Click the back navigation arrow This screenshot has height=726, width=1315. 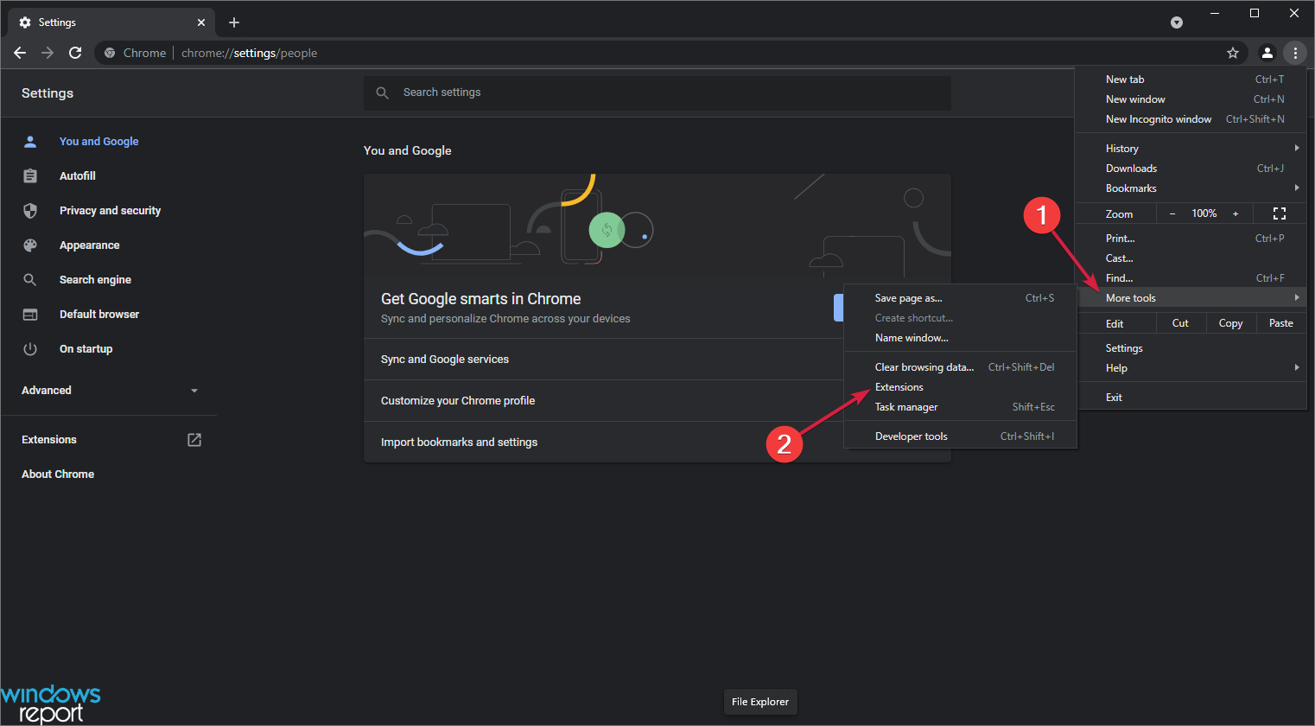coord(20,53)
